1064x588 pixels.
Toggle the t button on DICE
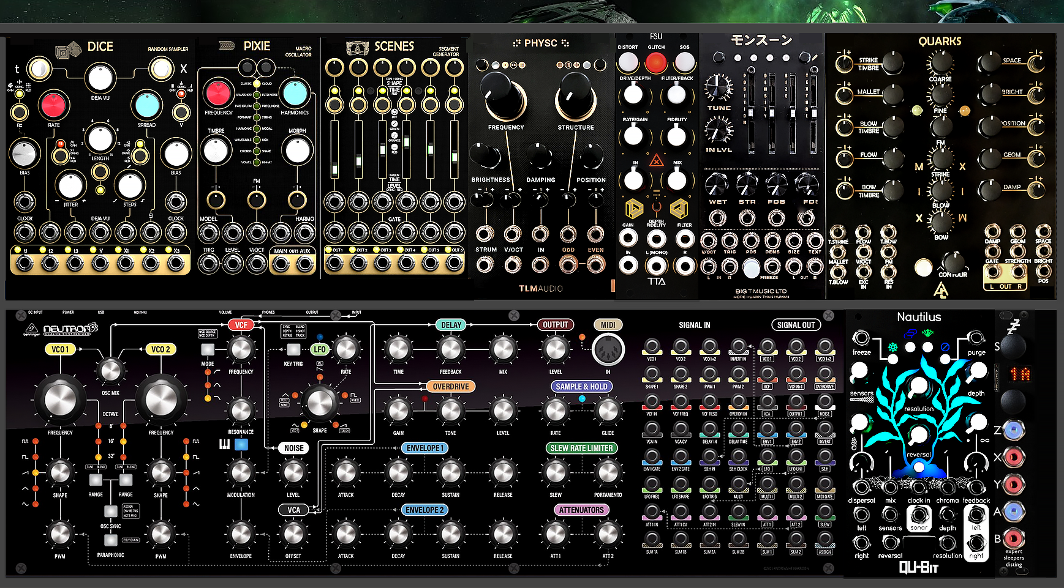pos(39,69)
